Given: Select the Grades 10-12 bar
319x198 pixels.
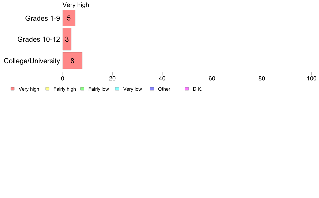Looking at the screenshot, I should click(67, 39).
